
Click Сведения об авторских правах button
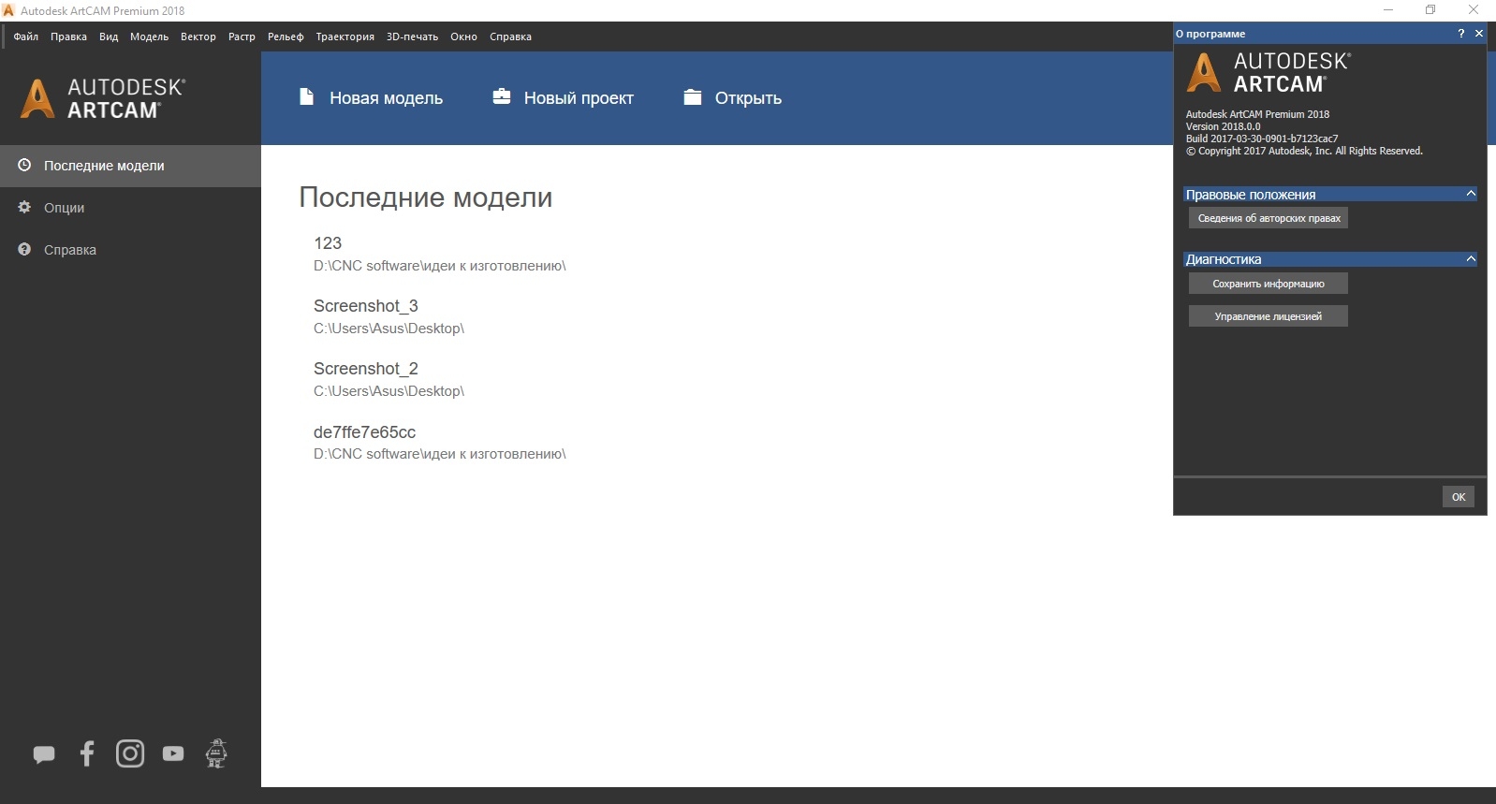[x=1269, y=218]
